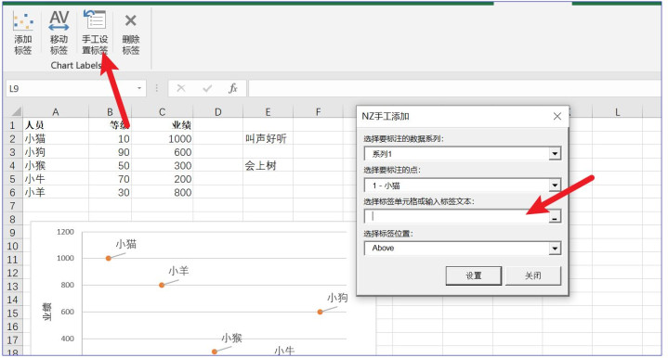The height and width of the screenshot is (358, 668).
Task: Expand the data series dropdown showing 系列1
Action: [x=555, y=153]
